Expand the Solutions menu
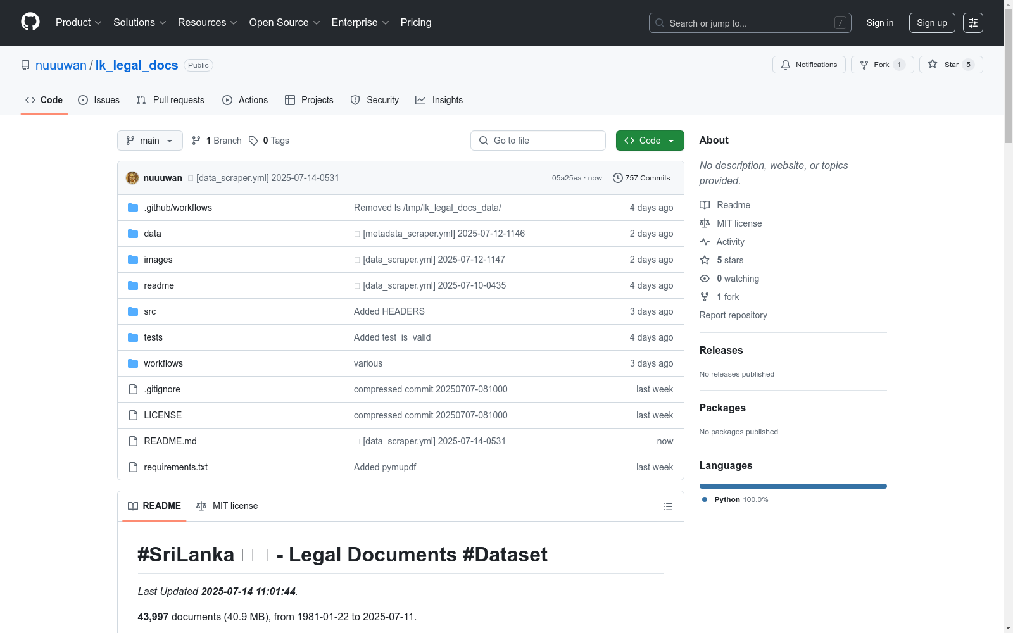The width and height of the screenshot is (1013, 633). 140,23
